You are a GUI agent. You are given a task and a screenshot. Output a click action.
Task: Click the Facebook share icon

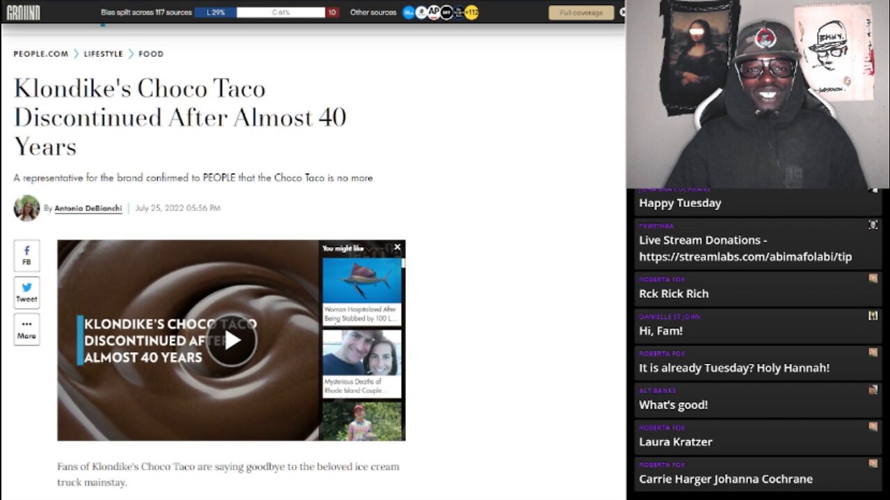point(26,255)
